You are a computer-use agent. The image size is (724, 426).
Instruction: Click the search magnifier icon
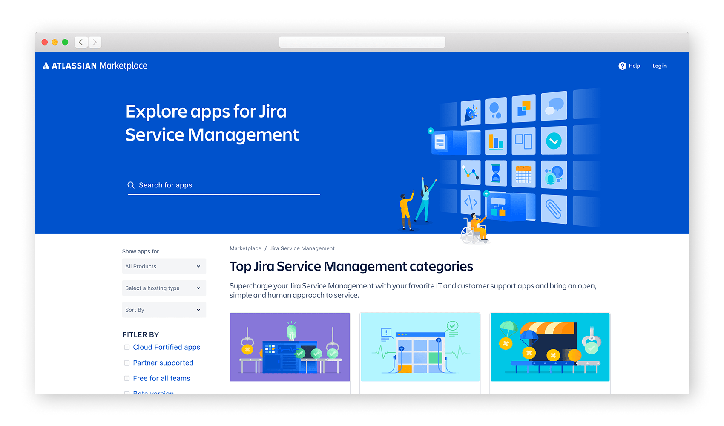pos(131,185)
